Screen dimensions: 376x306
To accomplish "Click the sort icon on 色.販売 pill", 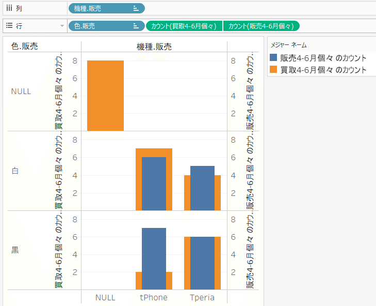I will click(136, 26).
